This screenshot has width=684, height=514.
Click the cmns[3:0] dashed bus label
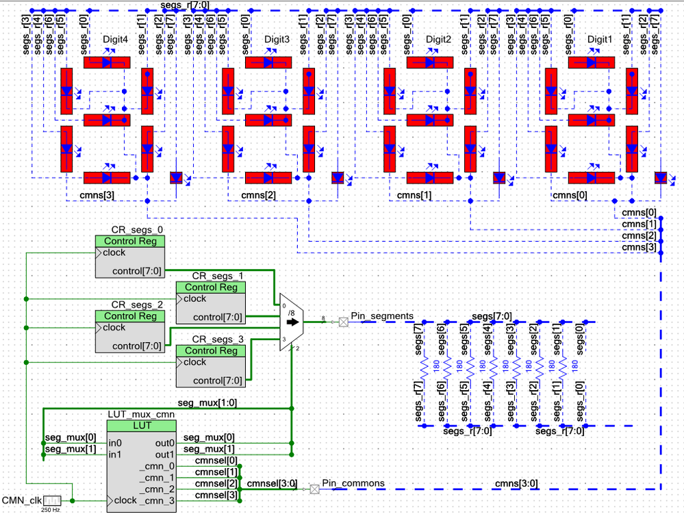pos(516,483)
